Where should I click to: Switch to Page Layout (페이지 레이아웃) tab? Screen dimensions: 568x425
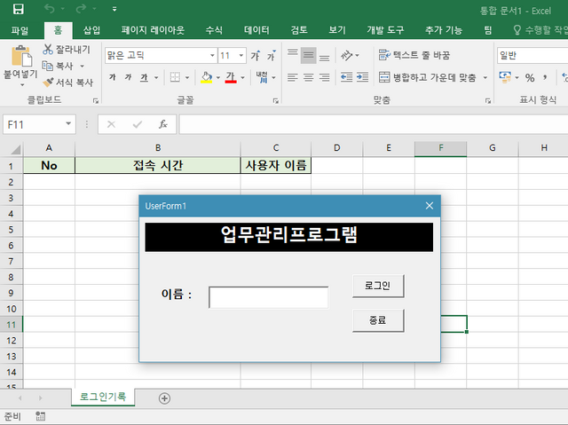(x=153, y=30)
